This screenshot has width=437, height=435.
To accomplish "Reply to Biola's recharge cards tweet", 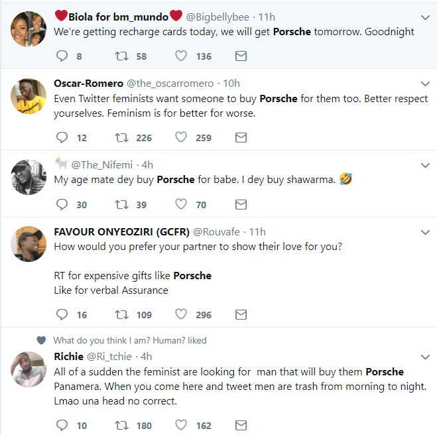I will (62, 56).
